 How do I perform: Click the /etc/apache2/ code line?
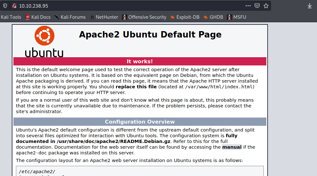click(37, 172)
